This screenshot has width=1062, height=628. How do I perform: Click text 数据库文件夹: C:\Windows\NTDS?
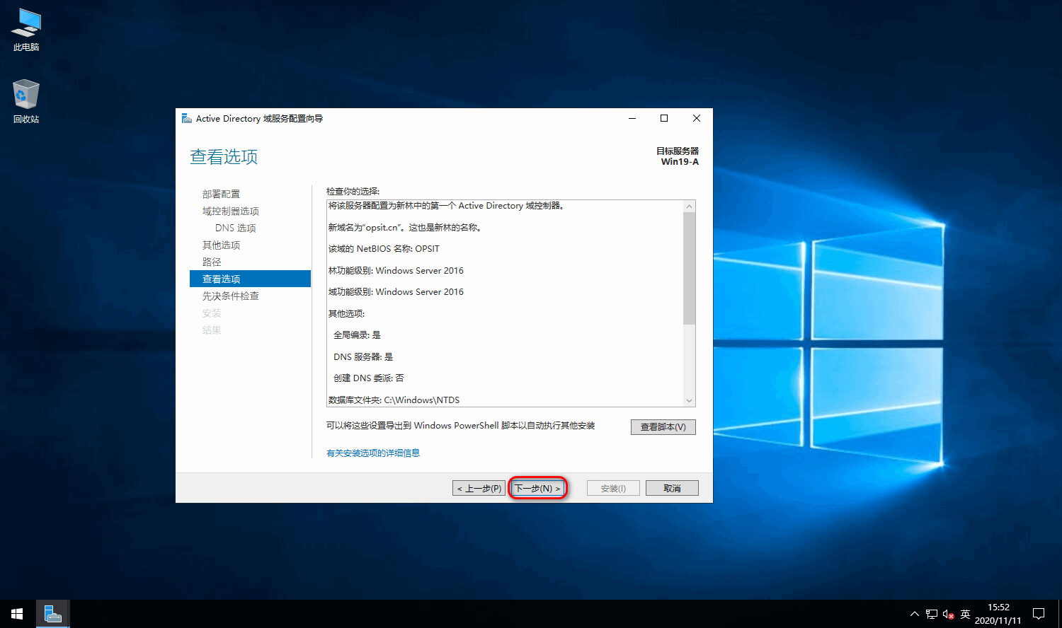tap(394, 400)
